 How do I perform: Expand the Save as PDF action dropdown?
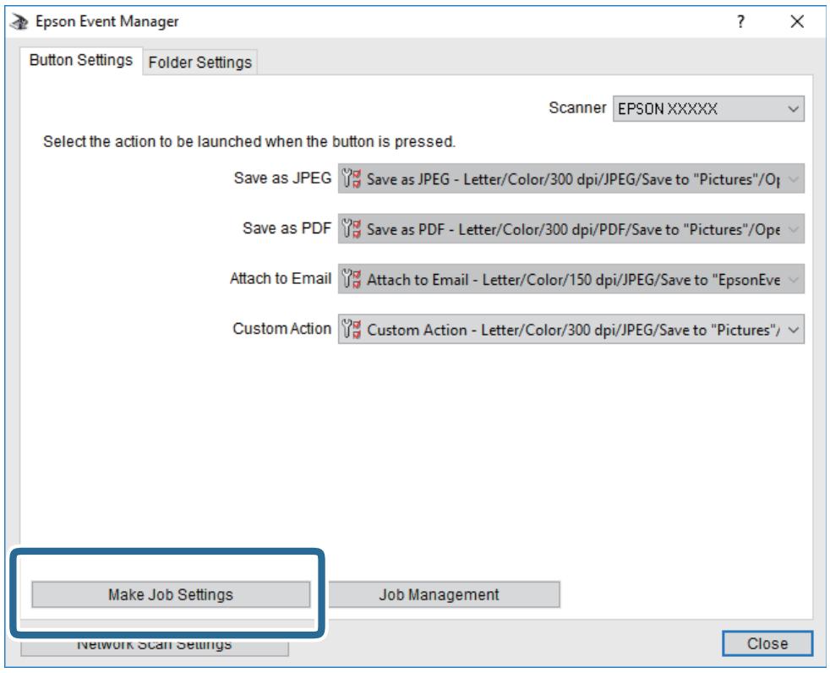tap(571, 229)
